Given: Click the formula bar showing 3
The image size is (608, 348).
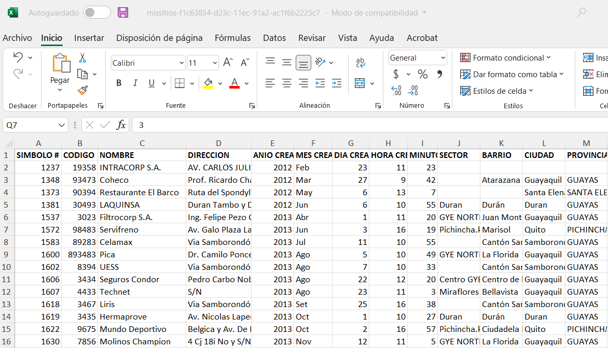Looking at the screenshot, I should [x=369, y=125].
